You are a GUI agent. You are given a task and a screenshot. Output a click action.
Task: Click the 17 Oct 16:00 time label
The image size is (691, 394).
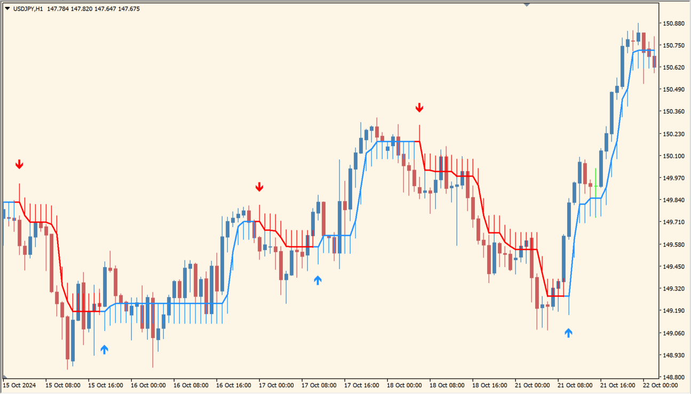coord(362,385)
